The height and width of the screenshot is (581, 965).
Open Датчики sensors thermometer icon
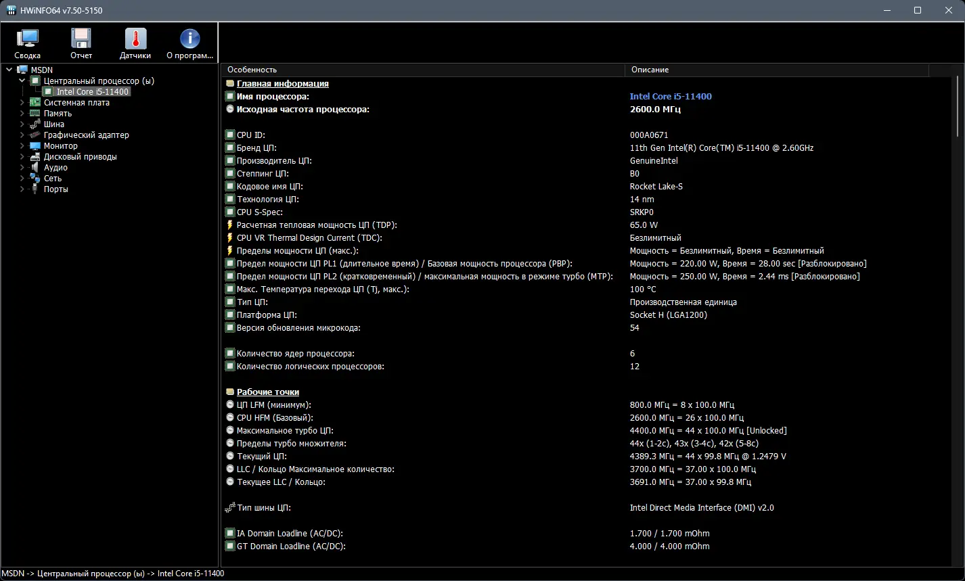point(135,39)
